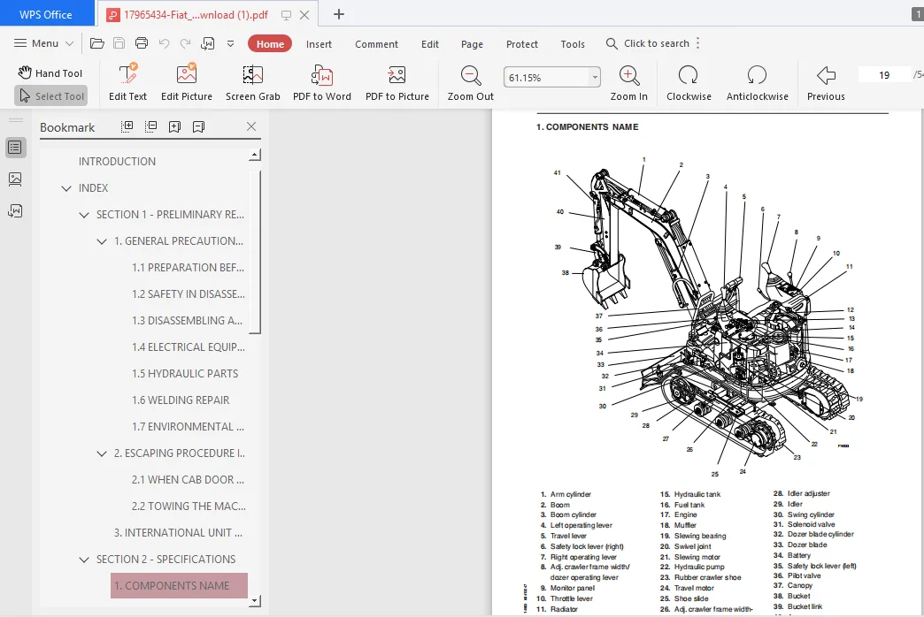Select the Hand Tool

point(50,73)
